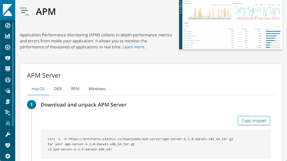Screen dimensions: 287x161
Task: Open Canvas in the sidebar
Action: [8, 69]
